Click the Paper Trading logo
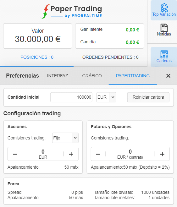177x207 pixels. tap(71, 12)
